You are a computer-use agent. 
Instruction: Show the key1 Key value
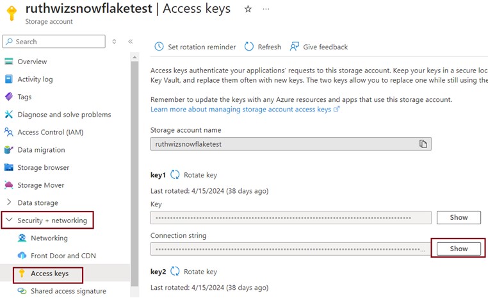(x=459, y=217)
